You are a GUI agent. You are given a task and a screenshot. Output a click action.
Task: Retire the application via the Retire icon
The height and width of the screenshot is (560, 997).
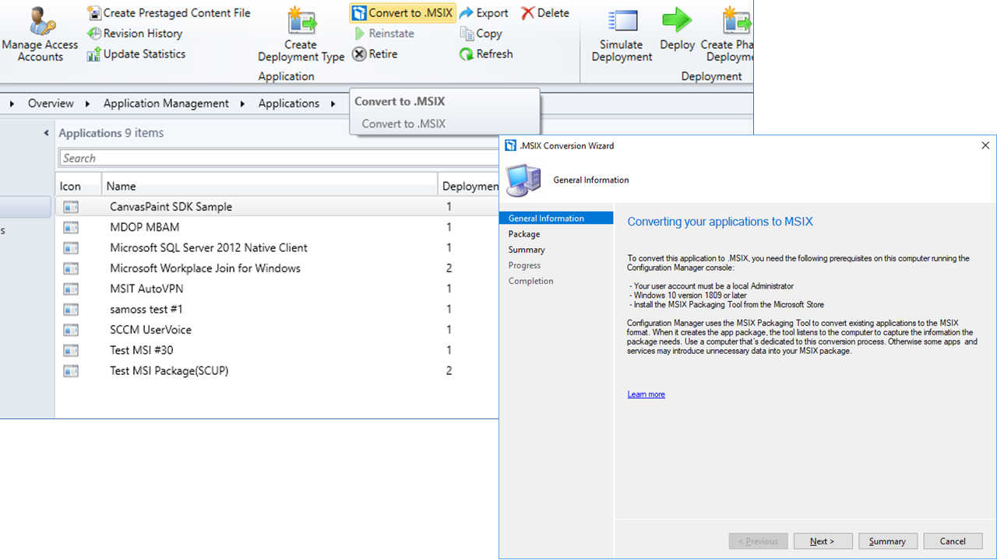(376, 54)
